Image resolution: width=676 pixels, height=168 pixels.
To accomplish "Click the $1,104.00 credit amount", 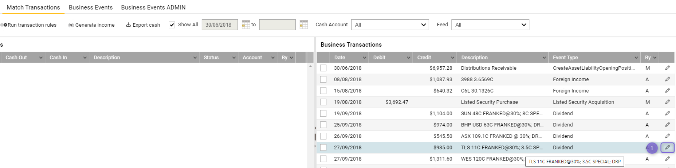I will coord(441,114).
